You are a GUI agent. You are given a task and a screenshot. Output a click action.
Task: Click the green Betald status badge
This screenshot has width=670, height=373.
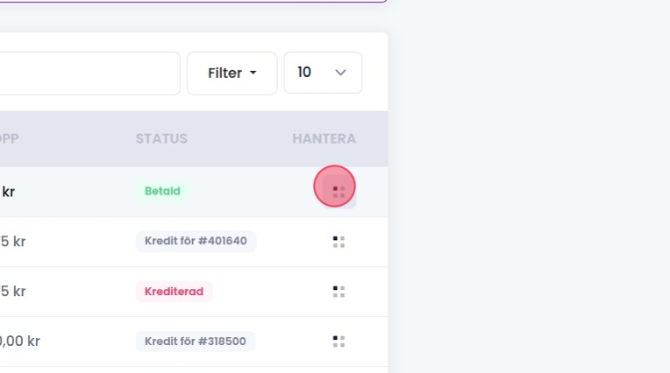(162, 192)
